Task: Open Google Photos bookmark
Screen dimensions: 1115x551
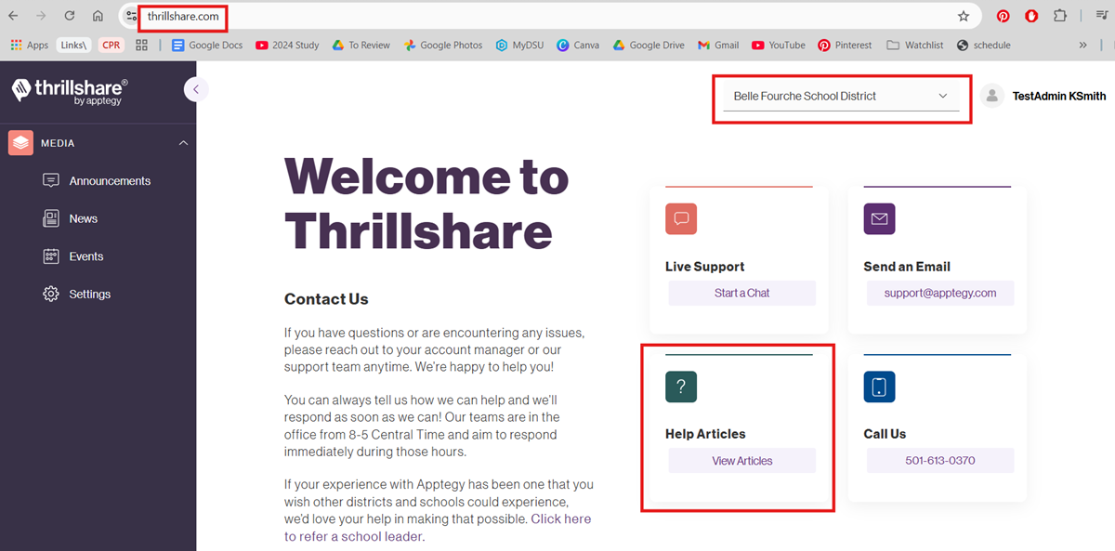Action: click(443, 45)
